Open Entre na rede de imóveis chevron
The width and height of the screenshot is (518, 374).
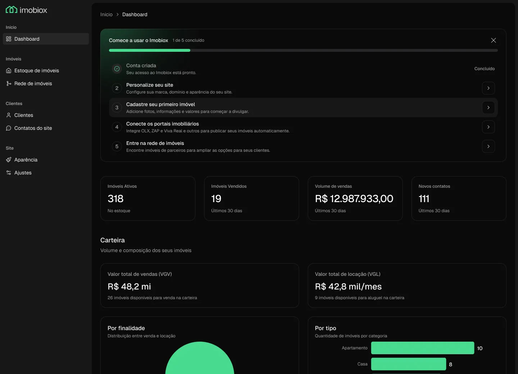488,146
